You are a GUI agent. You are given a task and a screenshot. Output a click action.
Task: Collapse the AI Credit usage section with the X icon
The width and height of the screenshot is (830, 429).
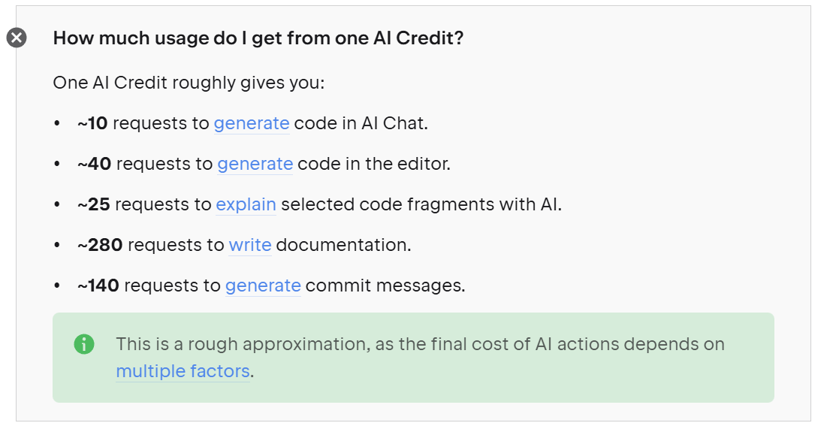point(17,38)
